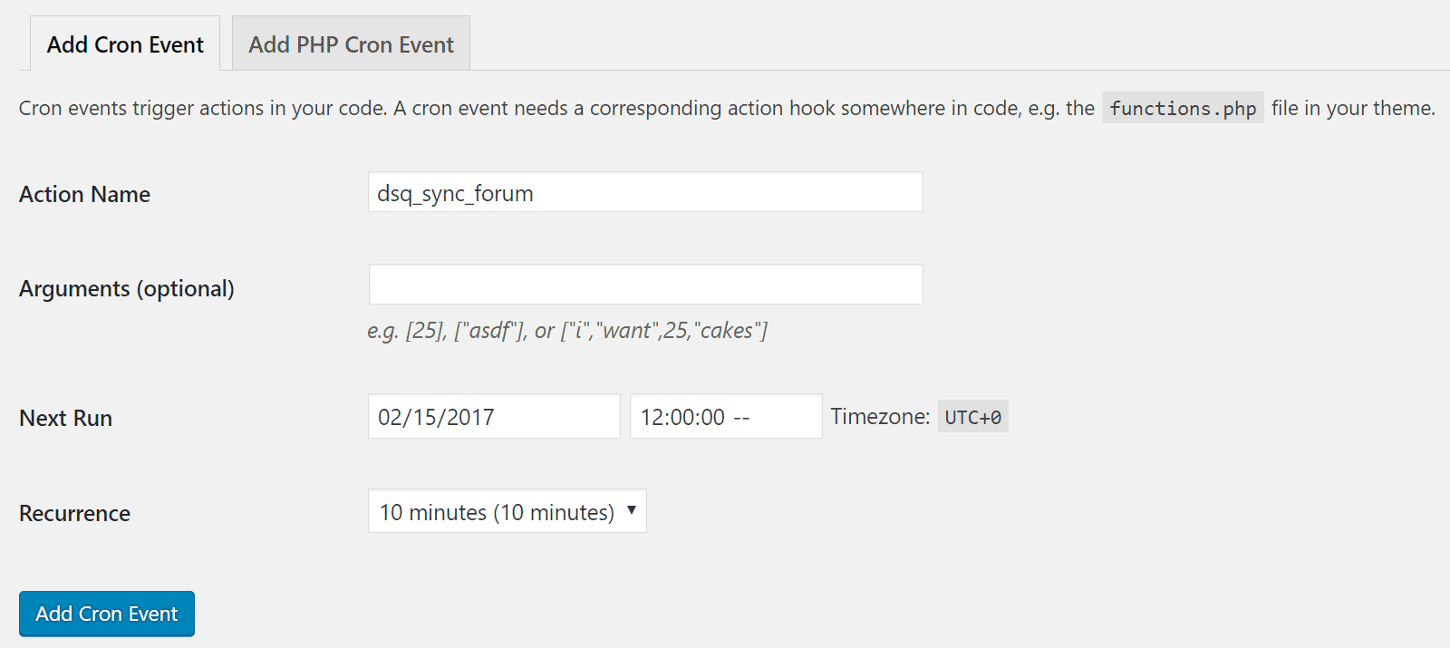The image size is (1450, 648).
Task: Focus the Arguments (optional) text box
Action: pyautogui.click(x=645, y=285)
